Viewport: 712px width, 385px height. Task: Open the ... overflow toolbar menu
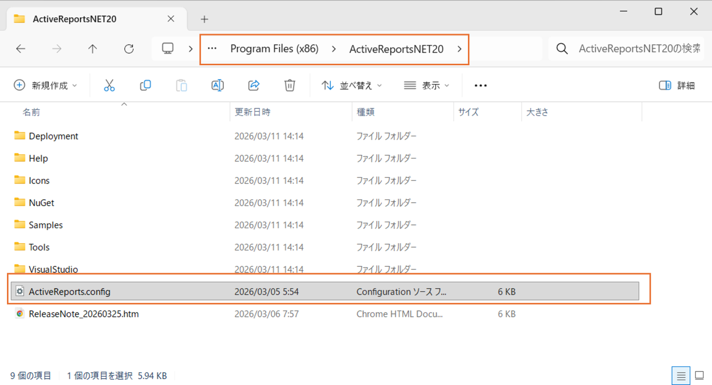480,85
